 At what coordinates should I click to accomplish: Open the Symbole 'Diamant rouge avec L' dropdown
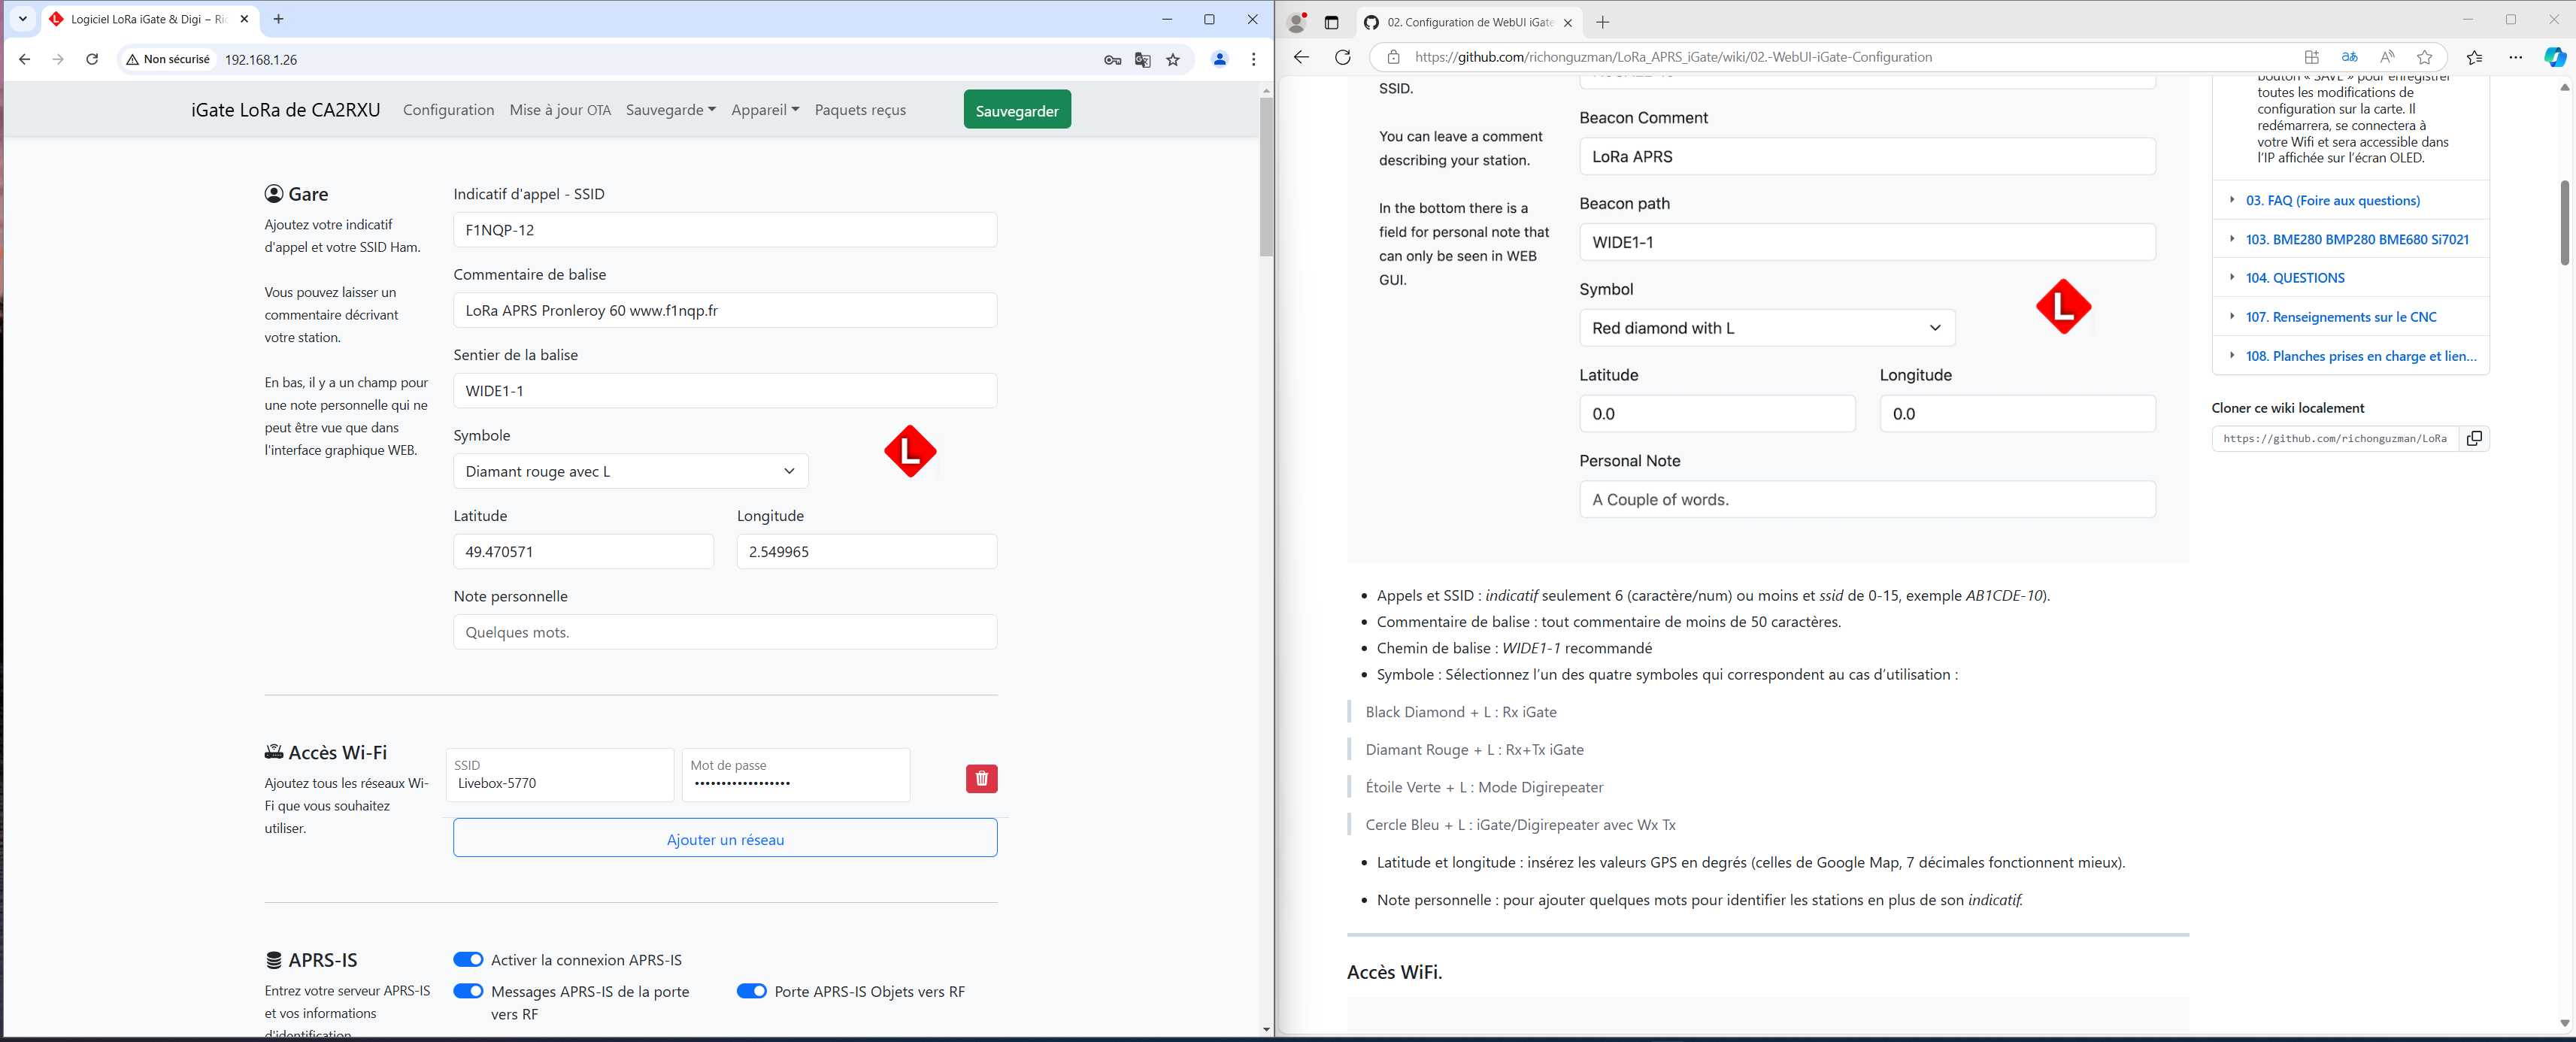pos(631,471)
